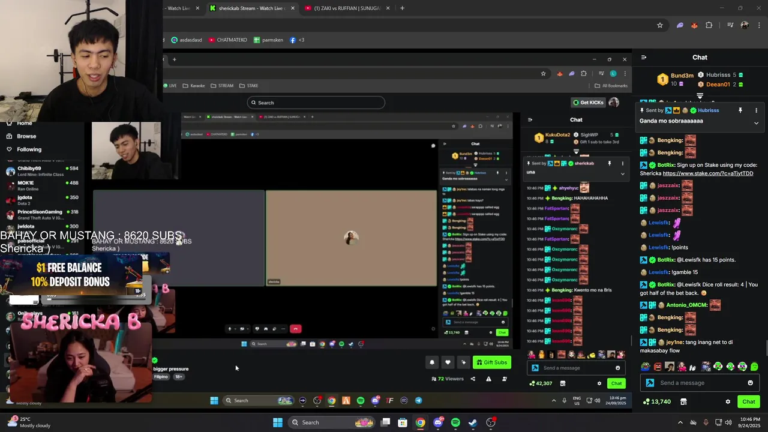This screenshot has width=768, height=432.
Task: Click the Gift Subs button
Action: (491, 362)
